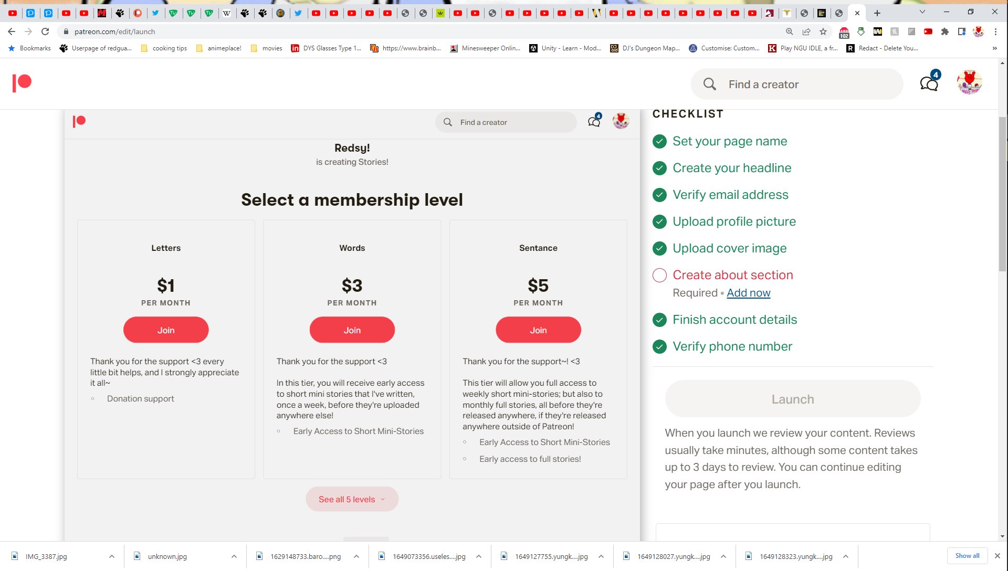The width and height of the screenshot is (1008, 571).
Task: Click the Add now link
Action: tap(748, 293)
